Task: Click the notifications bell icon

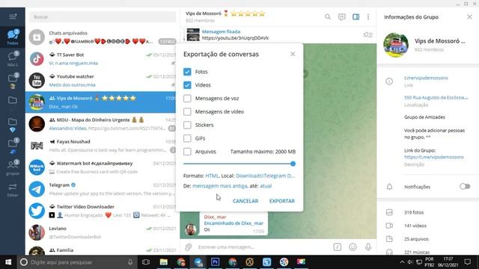Action: [389, 187]
